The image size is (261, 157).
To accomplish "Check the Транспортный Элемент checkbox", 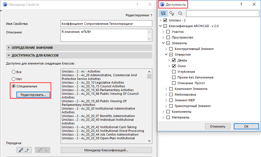I will [171, 106].
